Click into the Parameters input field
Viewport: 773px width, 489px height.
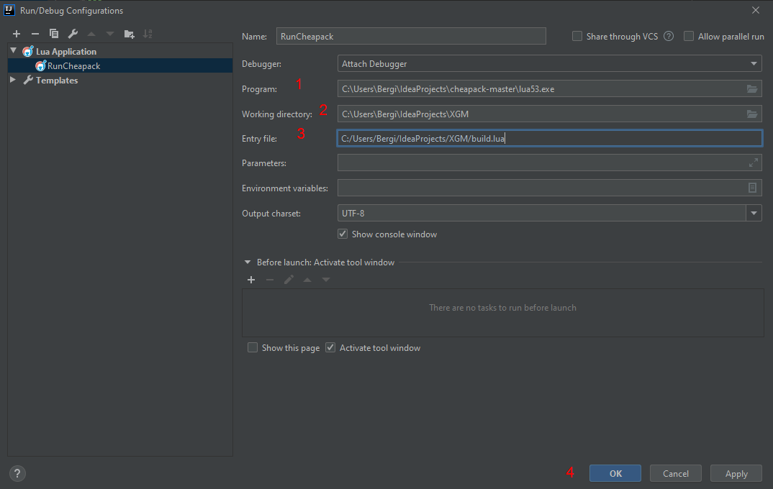540,163
